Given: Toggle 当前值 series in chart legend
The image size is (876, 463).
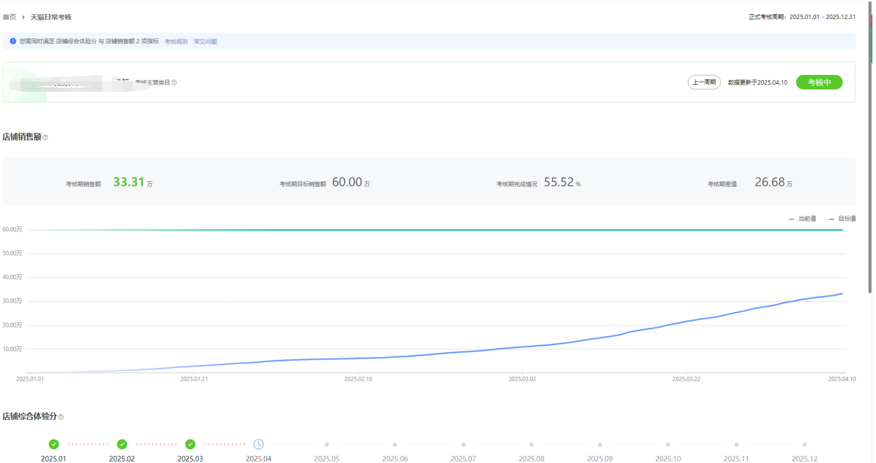Looking at the screenshot, I should (x=802, y=219).
